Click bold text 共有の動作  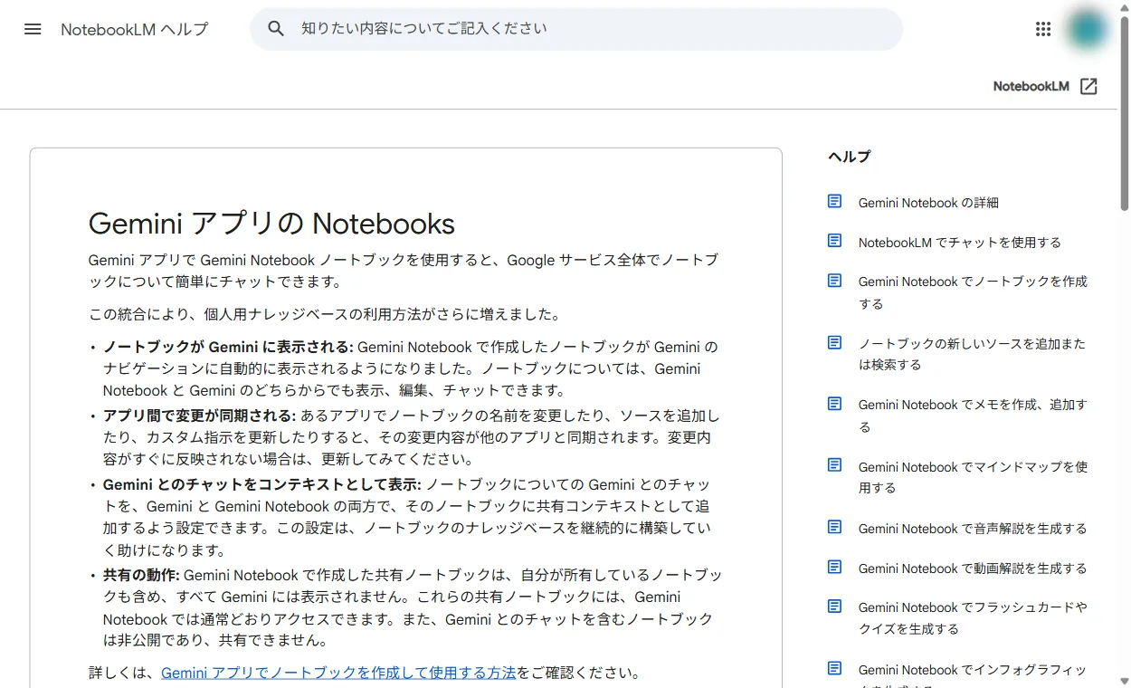(141, 575)
